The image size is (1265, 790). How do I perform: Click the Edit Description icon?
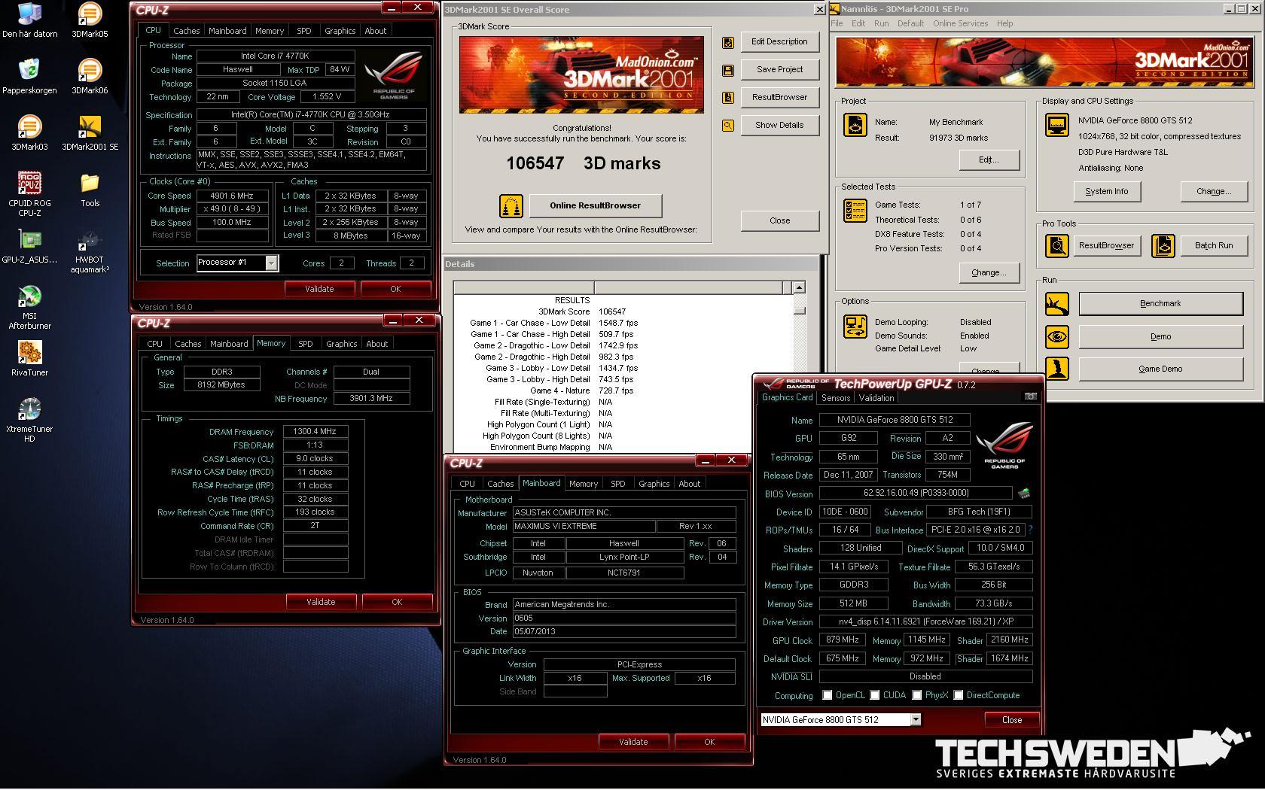[728, 43]
